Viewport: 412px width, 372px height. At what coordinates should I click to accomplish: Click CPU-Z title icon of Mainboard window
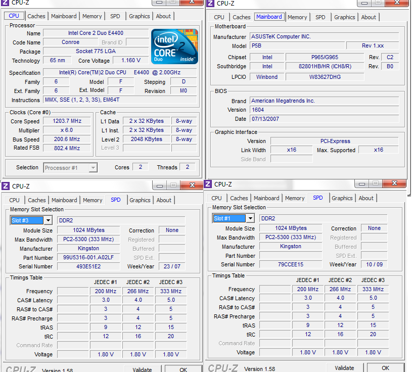pos(210,4)
